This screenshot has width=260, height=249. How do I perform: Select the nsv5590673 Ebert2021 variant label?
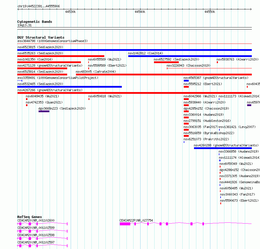239,200
